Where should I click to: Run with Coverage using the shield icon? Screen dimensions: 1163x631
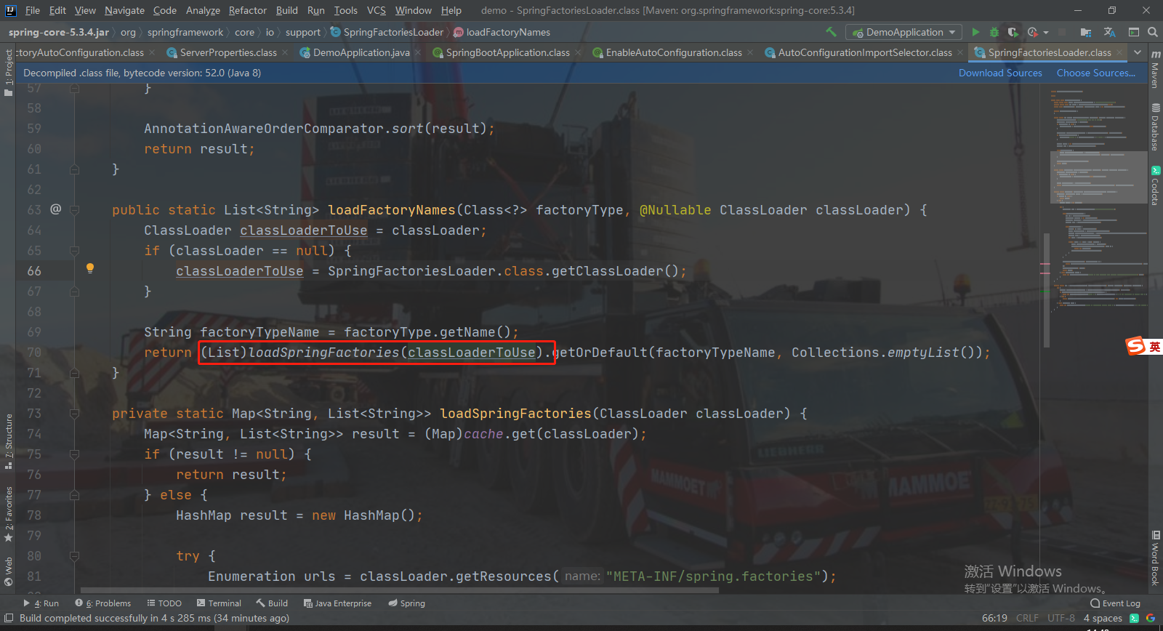point(1013,32)
